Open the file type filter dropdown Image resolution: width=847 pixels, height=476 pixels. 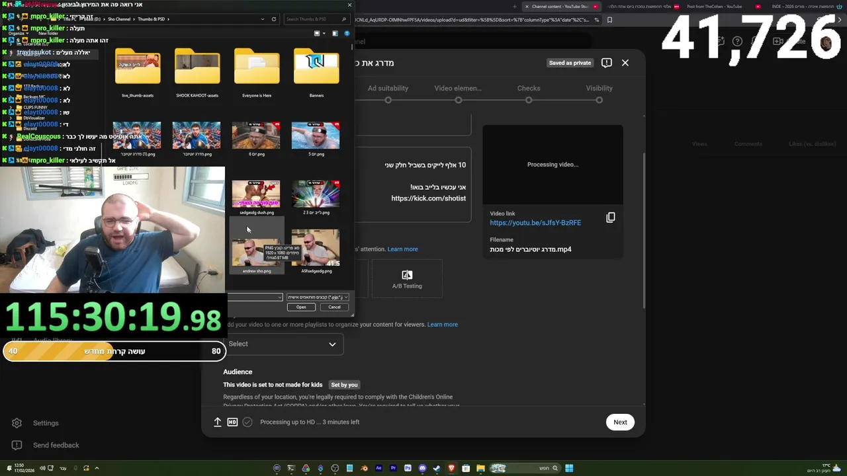click(x=318, y=297)
